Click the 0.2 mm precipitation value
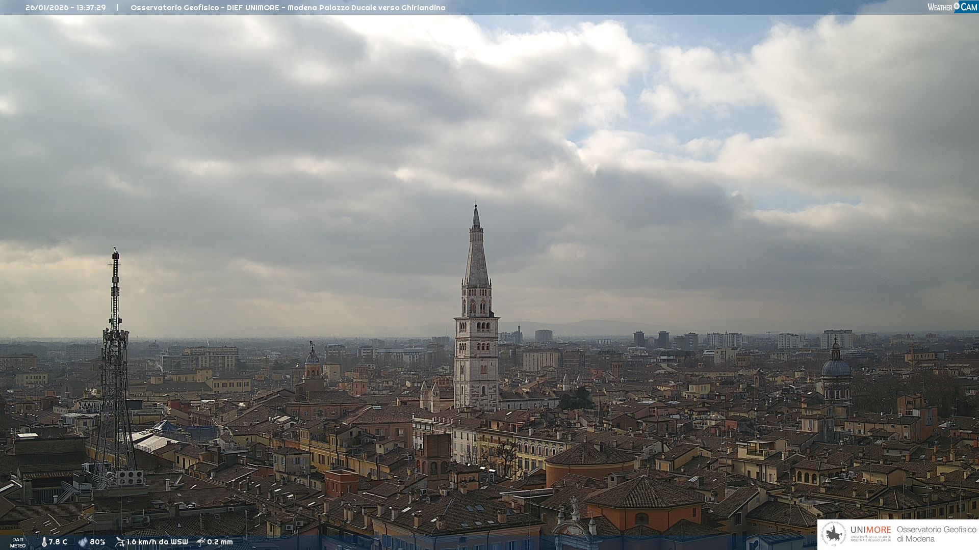The width and height of the screenshot is (979, 550). (x=220, y=542)
